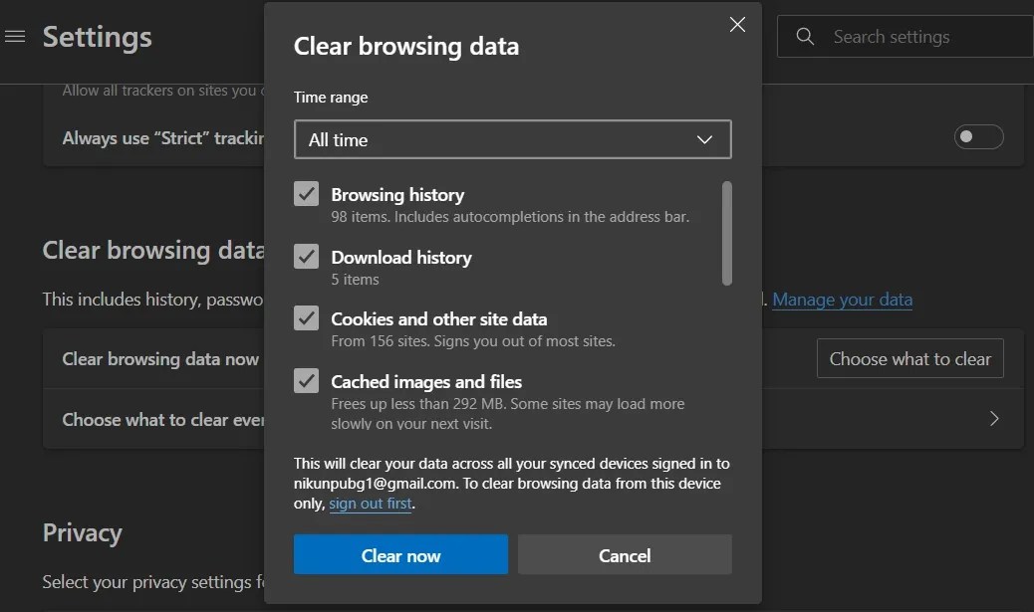Click the dialog scrollbar
Viewport: 1034px width, 612px height.
pos(727,229)
